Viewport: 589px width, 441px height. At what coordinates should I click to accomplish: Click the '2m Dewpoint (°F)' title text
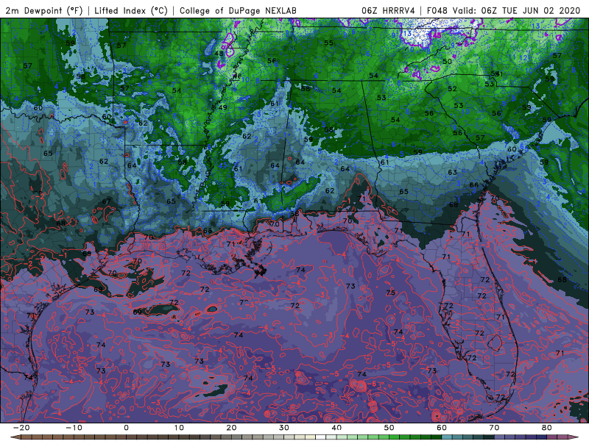[x=43, y=11]
